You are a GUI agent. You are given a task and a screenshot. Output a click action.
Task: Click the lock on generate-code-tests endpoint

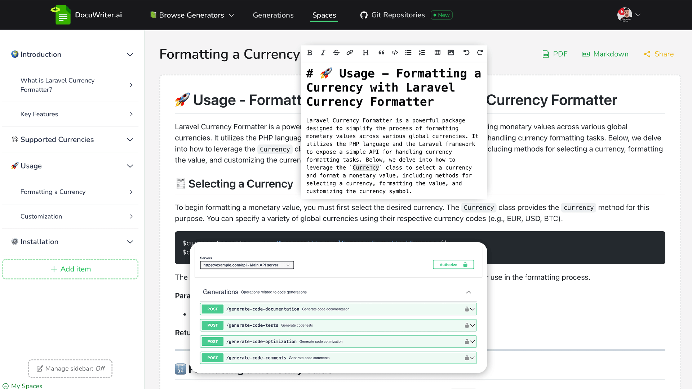[467, 325]
